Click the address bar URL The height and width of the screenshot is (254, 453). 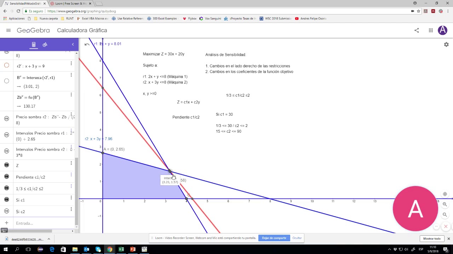(81, 11)
